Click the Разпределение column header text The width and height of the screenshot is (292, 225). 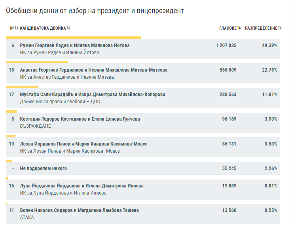point(261,28)
